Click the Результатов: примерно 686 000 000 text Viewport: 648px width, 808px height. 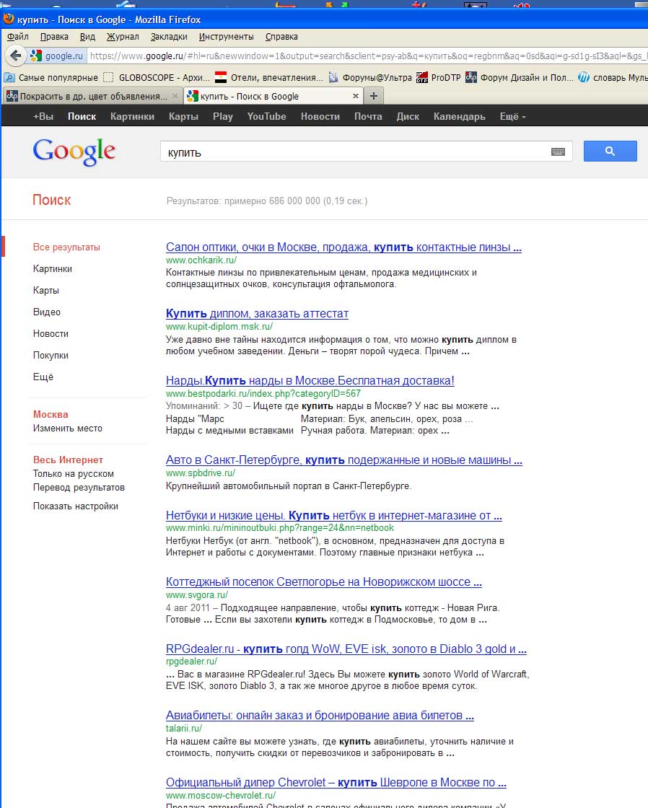267,201
